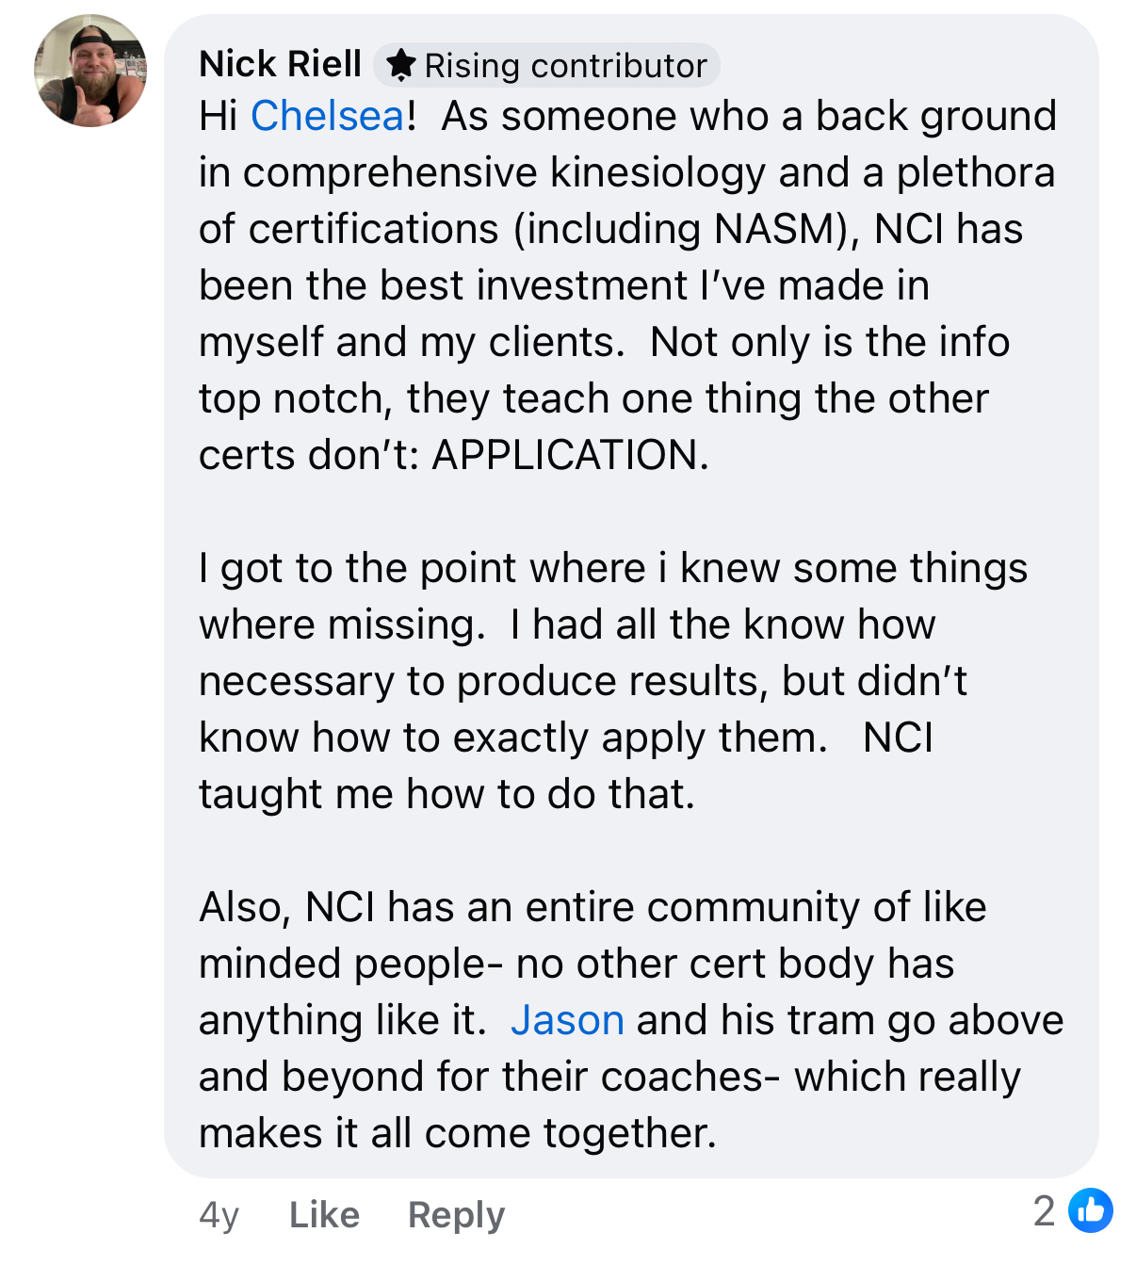1136x1265 pixels.
Task: Click the line starting 'Also, NCI has an entire'
Action: tap(592, 907)
